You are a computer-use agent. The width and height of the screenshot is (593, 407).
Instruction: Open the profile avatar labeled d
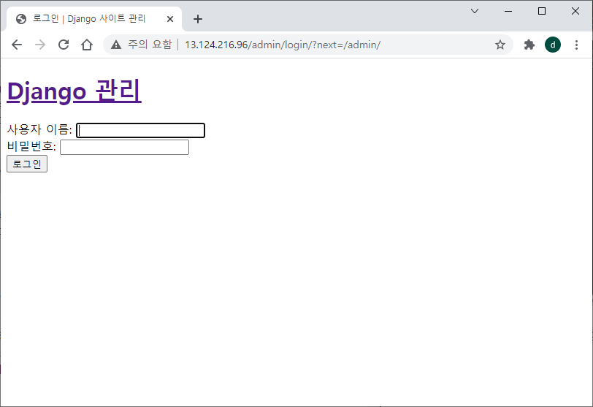click(553, 45)
